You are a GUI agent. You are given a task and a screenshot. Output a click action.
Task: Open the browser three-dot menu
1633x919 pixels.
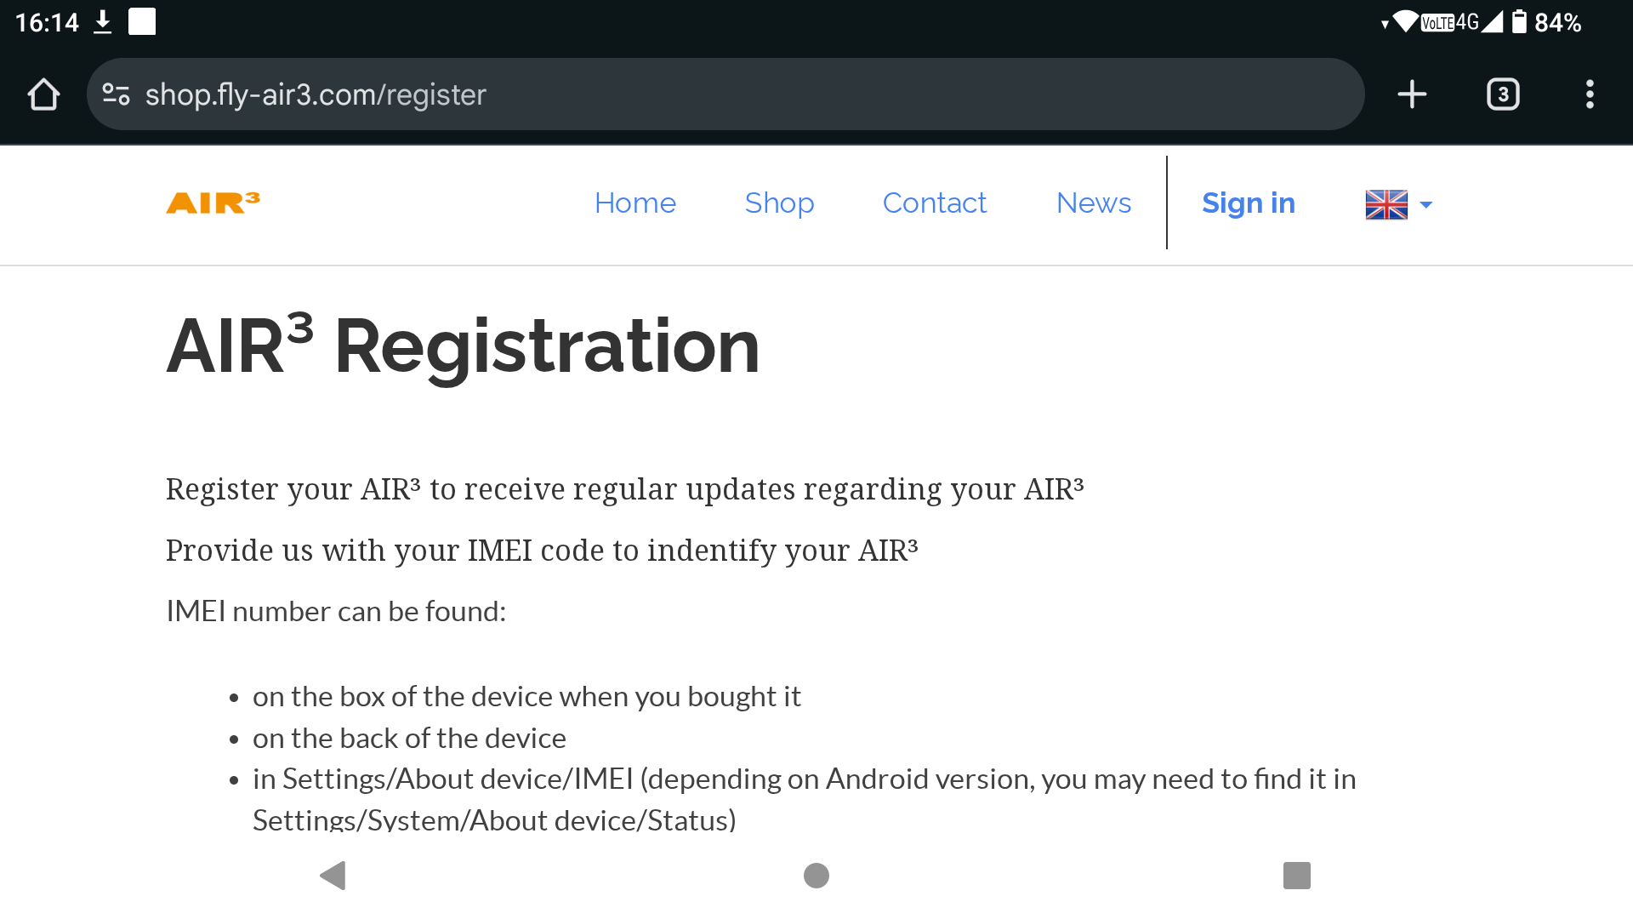[x=1590, y=94]
